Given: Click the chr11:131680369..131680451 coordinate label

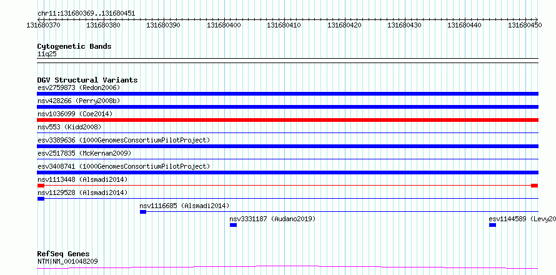Looking at the screenshot, I should pyautogui.click(x=86, y=14).
